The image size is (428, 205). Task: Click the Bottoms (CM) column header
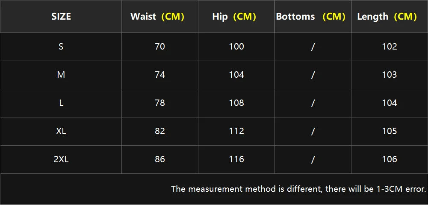(x=311, y=17)
